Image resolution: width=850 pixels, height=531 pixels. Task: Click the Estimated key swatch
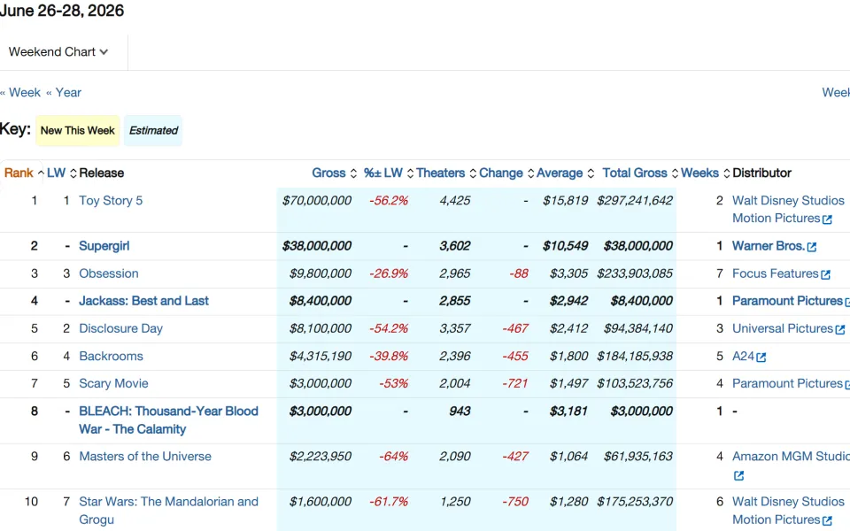tap(153, 131)
